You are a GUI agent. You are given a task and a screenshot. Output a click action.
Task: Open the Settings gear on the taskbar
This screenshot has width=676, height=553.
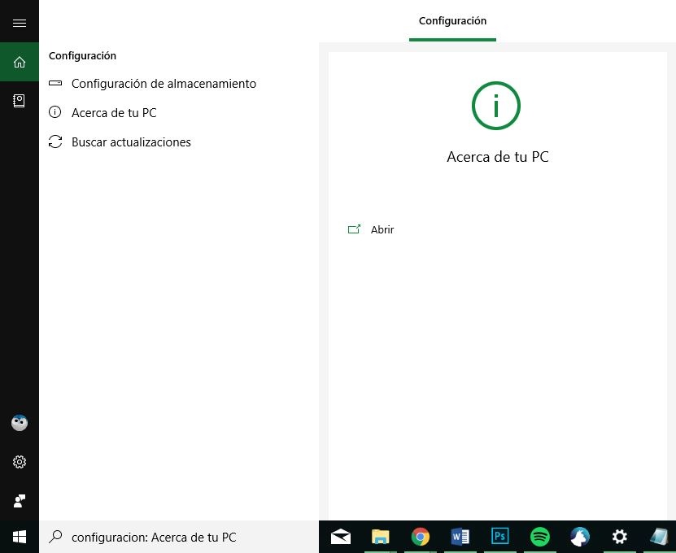(620, 537)
